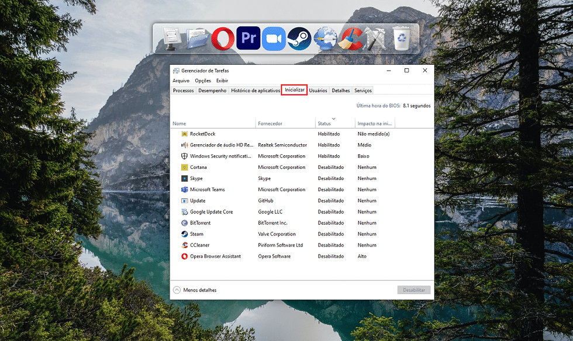
Task: Click the Skype row icon
Action: 185,178
